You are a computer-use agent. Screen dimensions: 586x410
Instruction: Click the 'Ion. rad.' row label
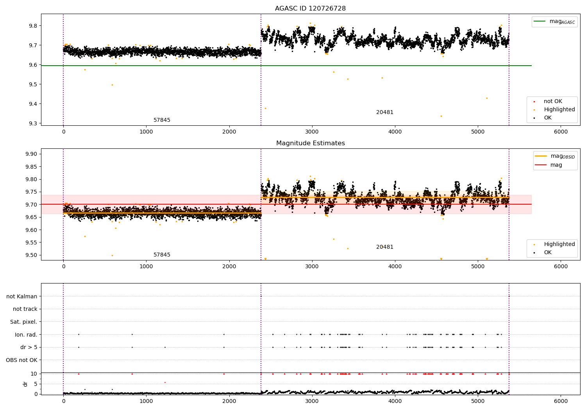click(x=26, y=335)
